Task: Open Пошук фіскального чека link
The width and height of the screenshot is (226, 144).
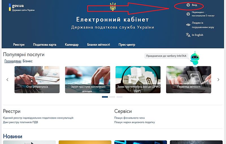Action: pos(129,118)
